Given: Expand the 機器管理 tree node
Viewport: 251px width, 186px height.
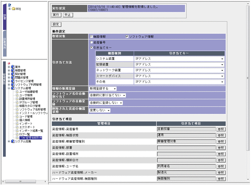Looking at the screenshot, I should (9, 70).
